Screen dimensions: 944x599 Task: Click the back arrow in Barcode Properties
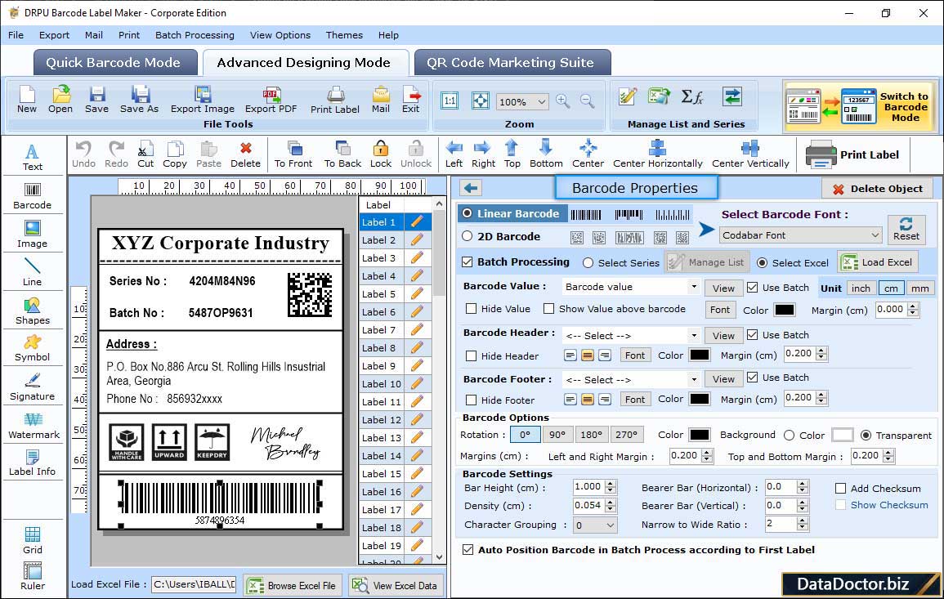click(x=471, y=189)
